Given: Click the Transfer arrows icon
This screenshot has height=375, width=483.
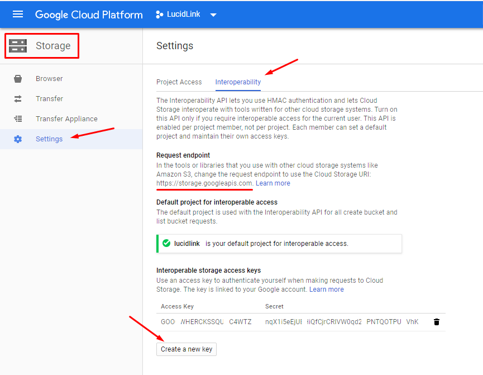Looking at the screenshot, I should [18, 99].
